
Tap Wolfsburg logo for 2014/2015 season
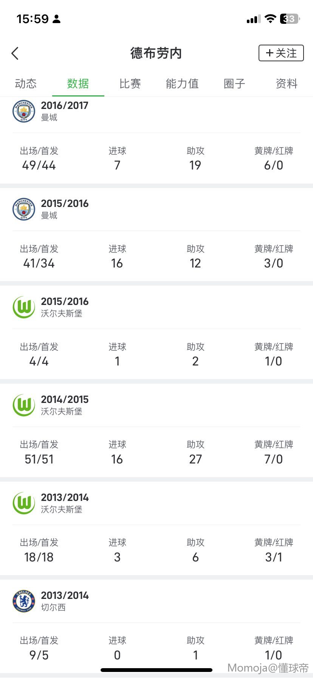[x=24, y=405]
